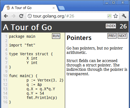The height and width of the screenshot is (108, 130).
Task: Go to the previous slide with PREV
Action: [112, 36]
